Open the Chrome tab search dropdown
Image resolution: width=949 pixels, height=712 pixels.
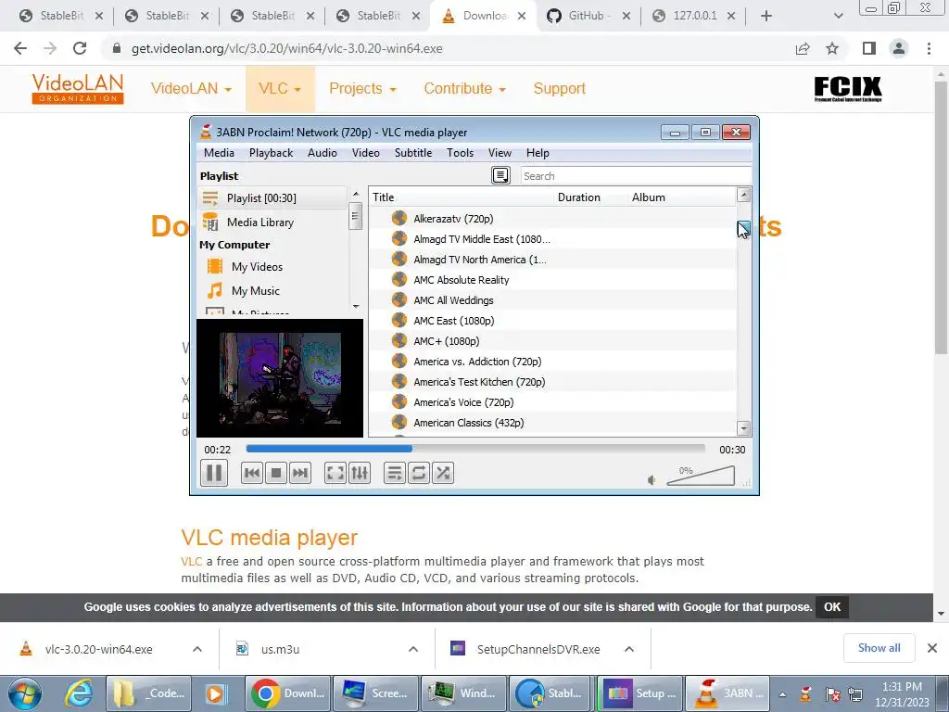(838, 17)
